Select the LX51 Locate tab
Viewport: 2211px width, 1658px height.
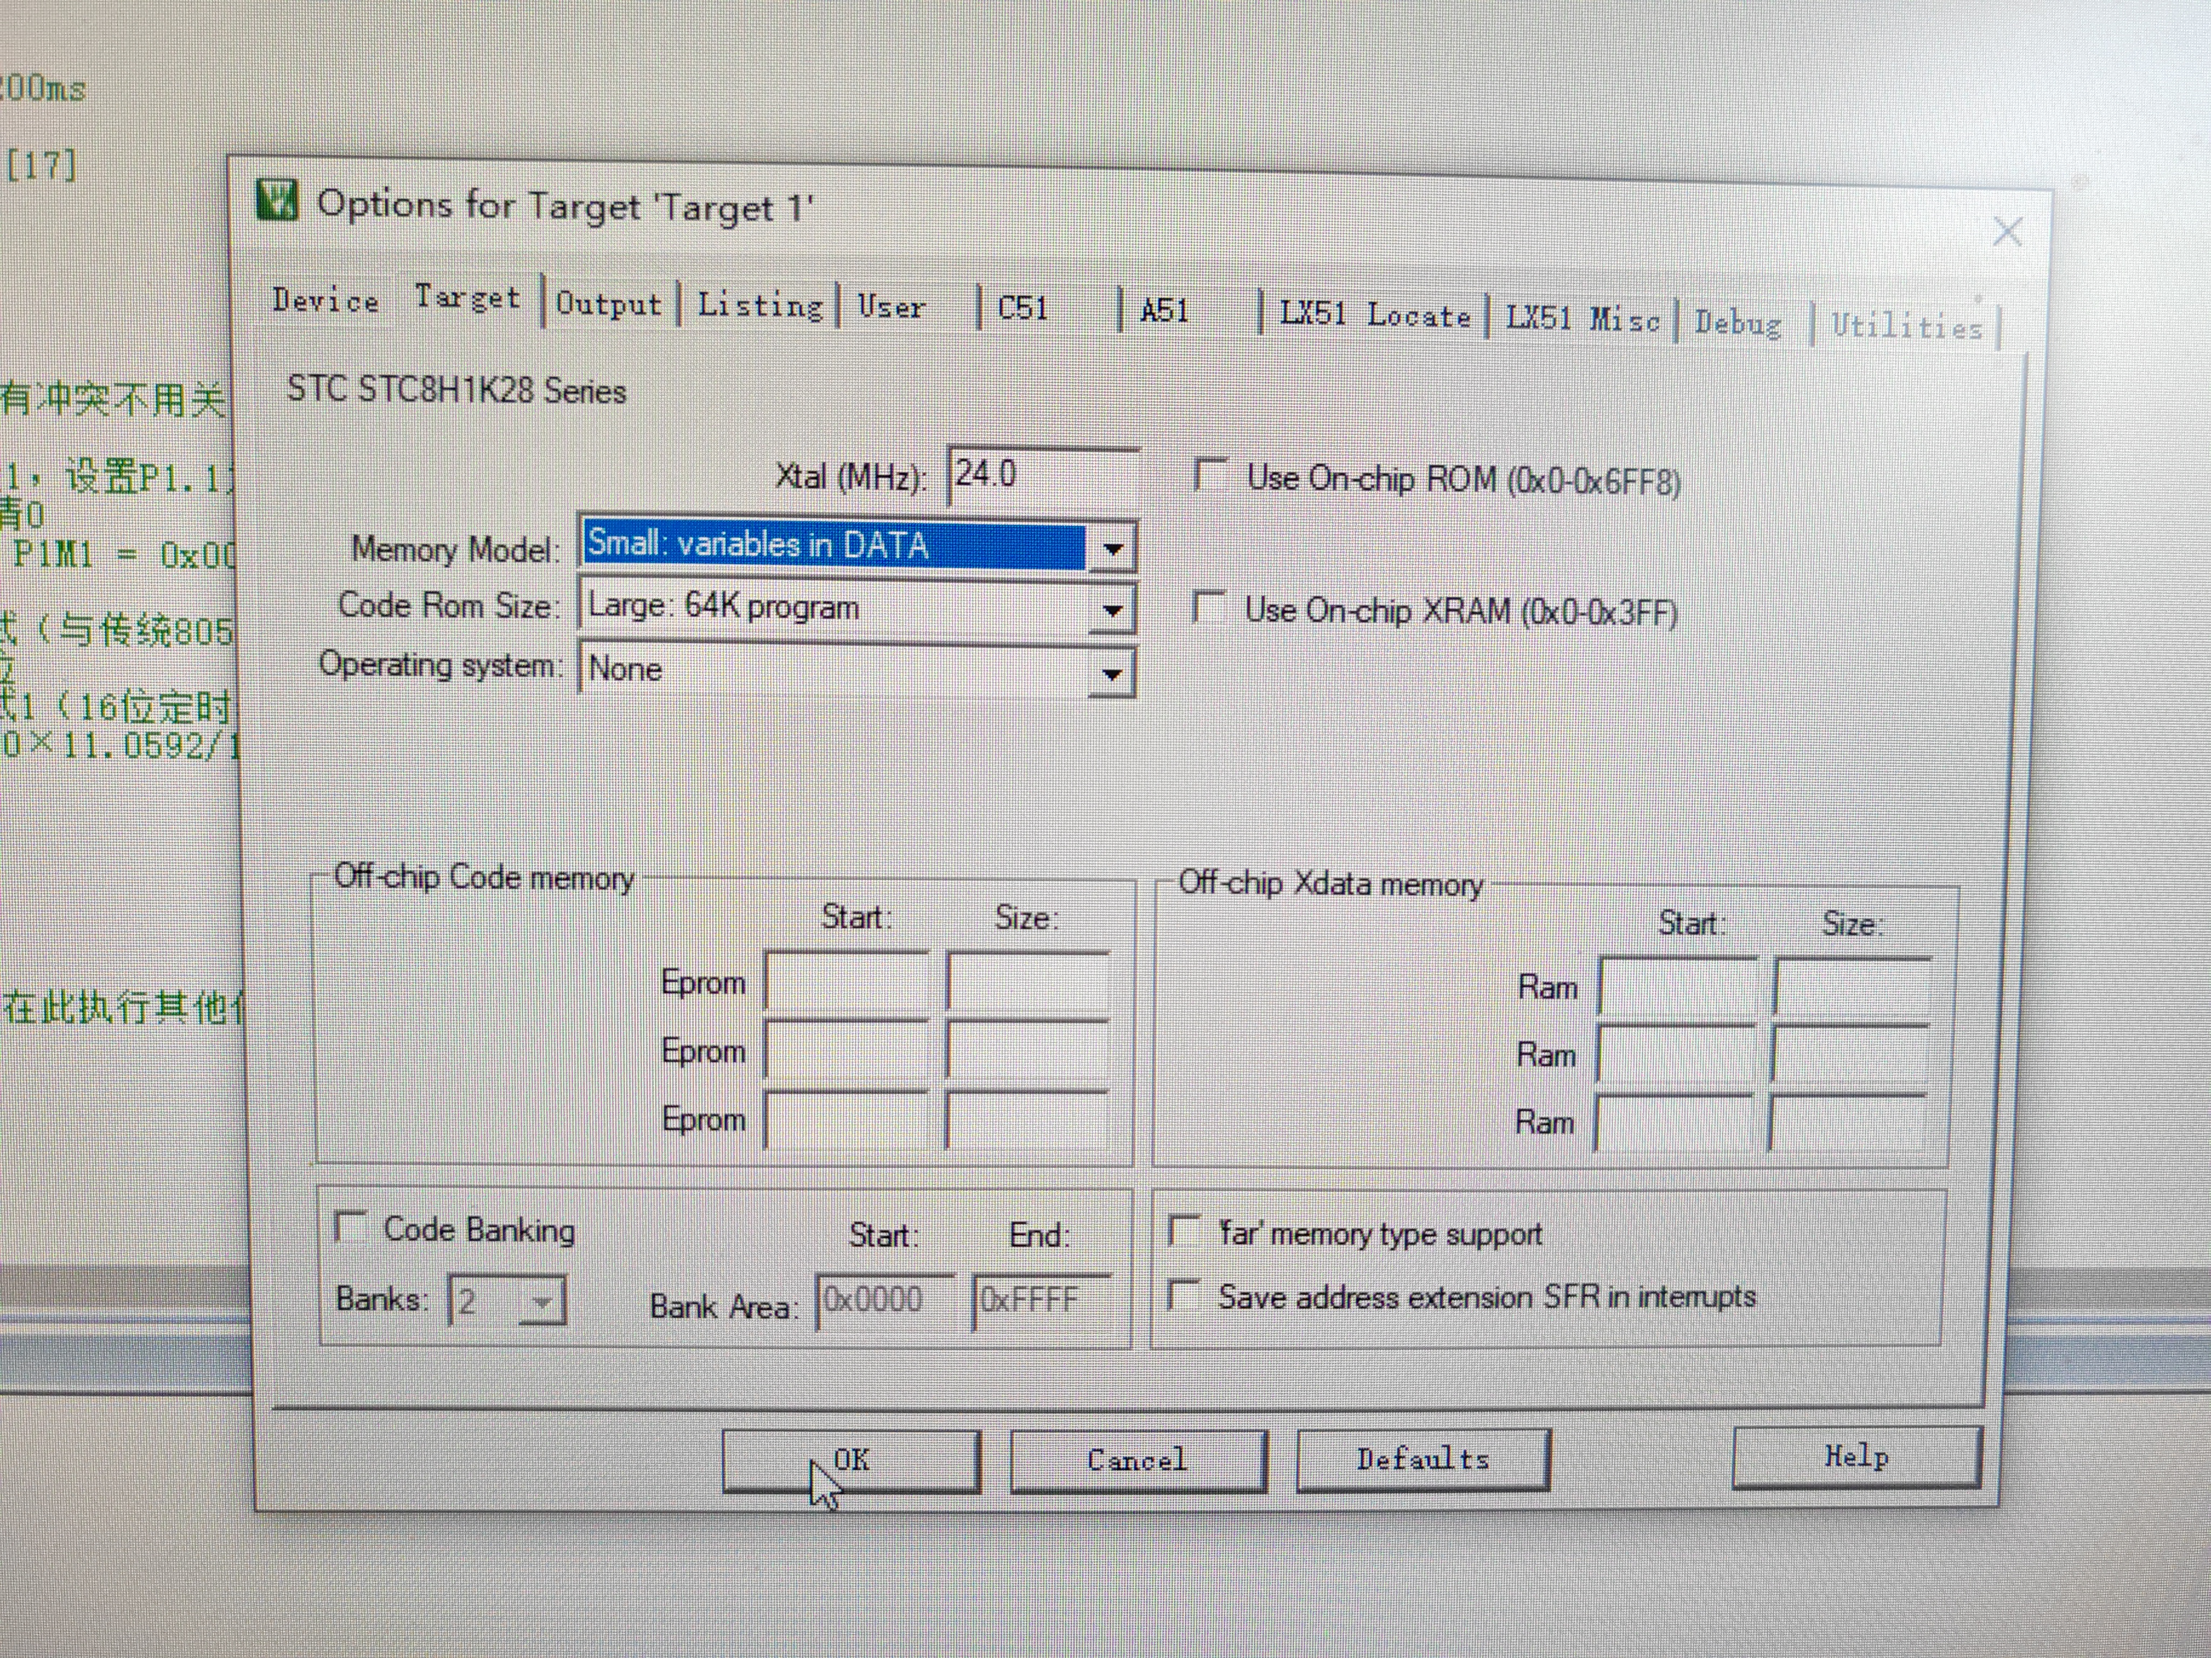1375,315
